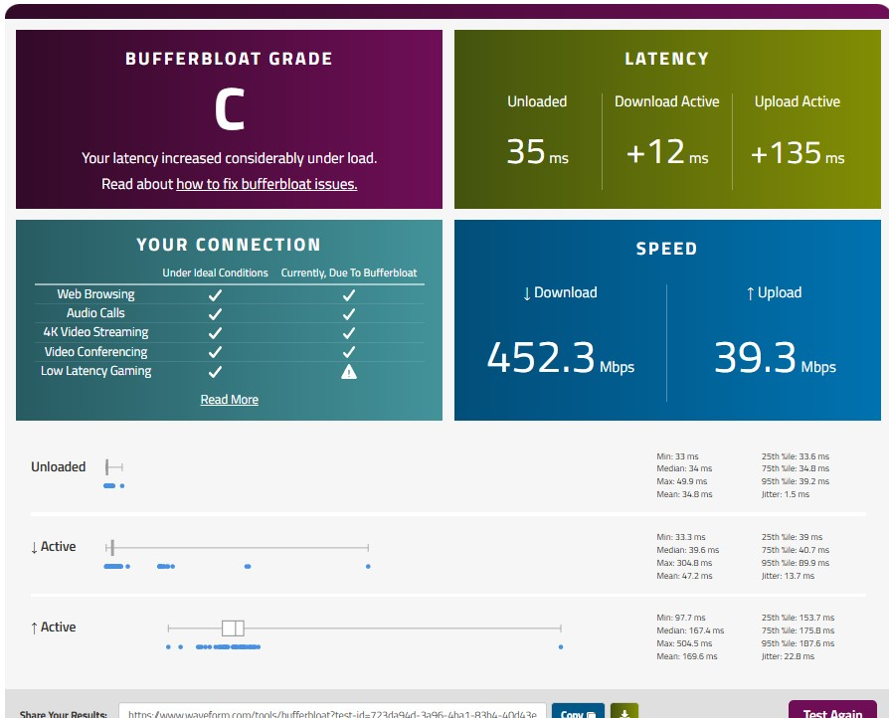Click the Test Again button

832,712
